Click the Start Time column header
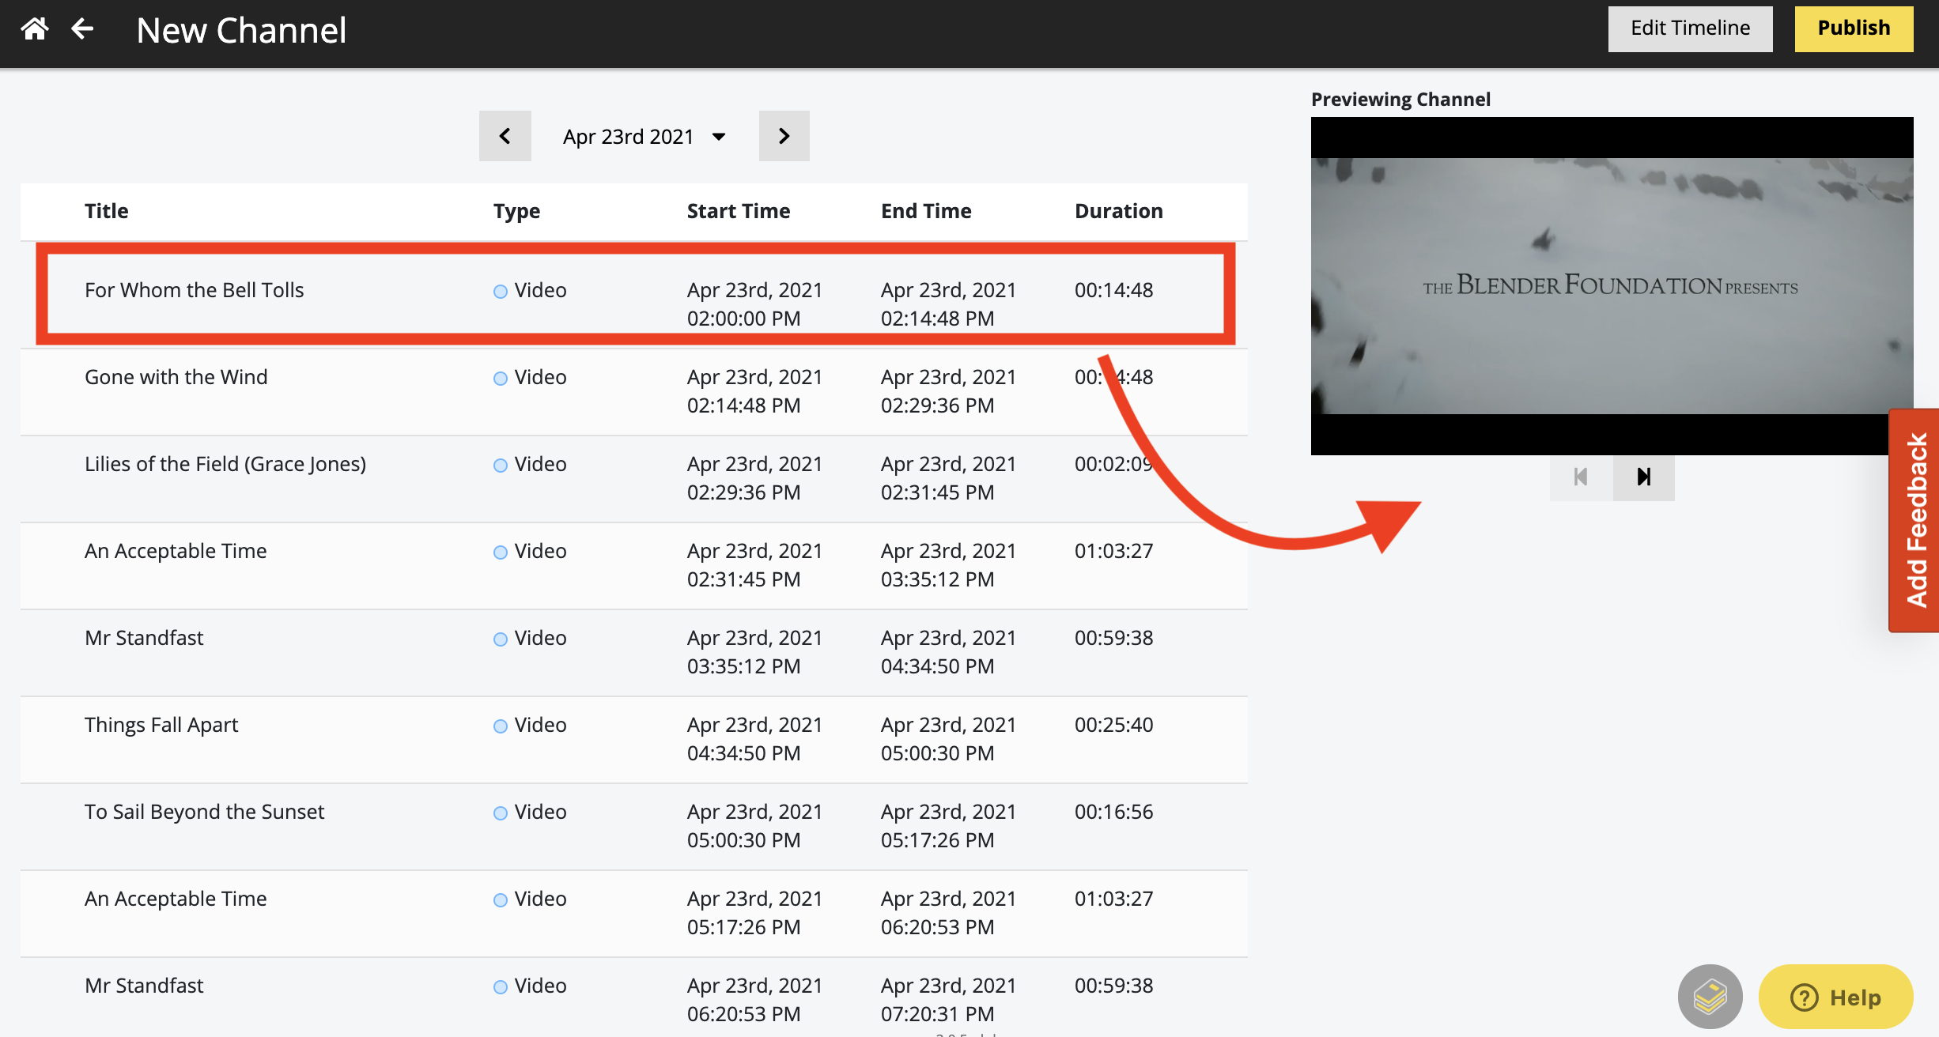 [739, 211]
